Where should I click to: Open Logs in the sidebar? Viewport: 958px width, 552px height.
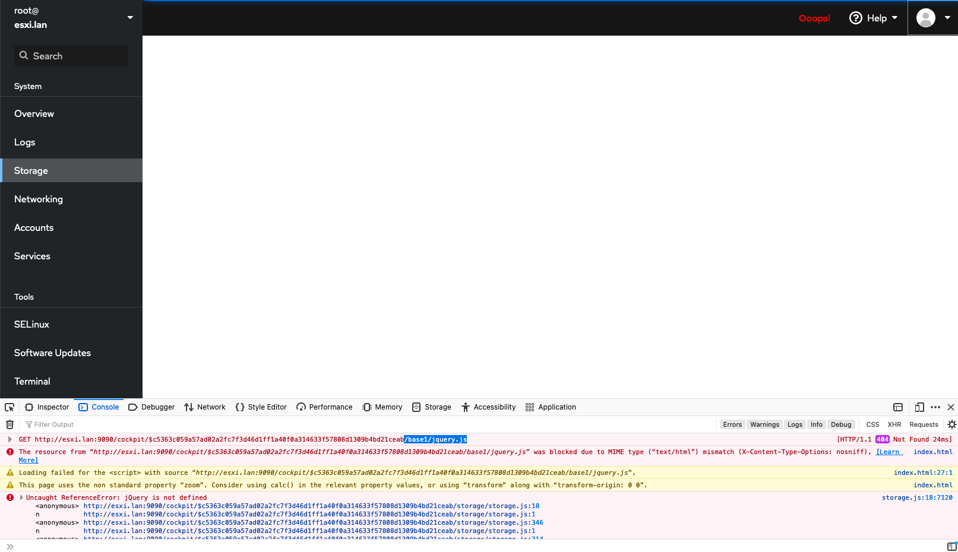(71, 142)
